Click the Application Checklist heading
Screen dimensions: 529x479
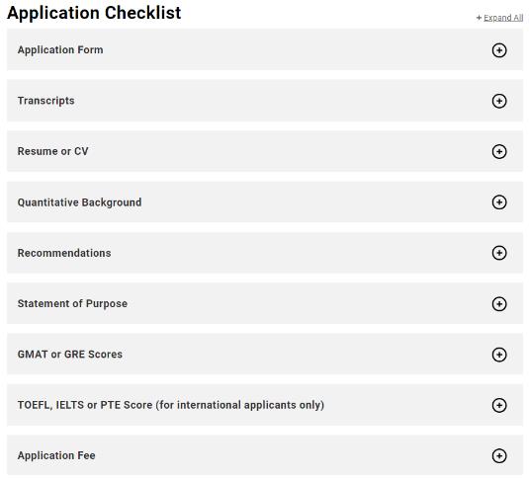(94, 13)
